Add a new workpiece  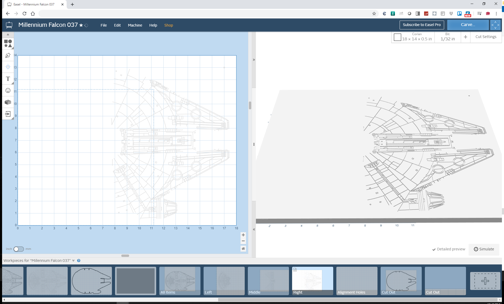pos(485,281)
